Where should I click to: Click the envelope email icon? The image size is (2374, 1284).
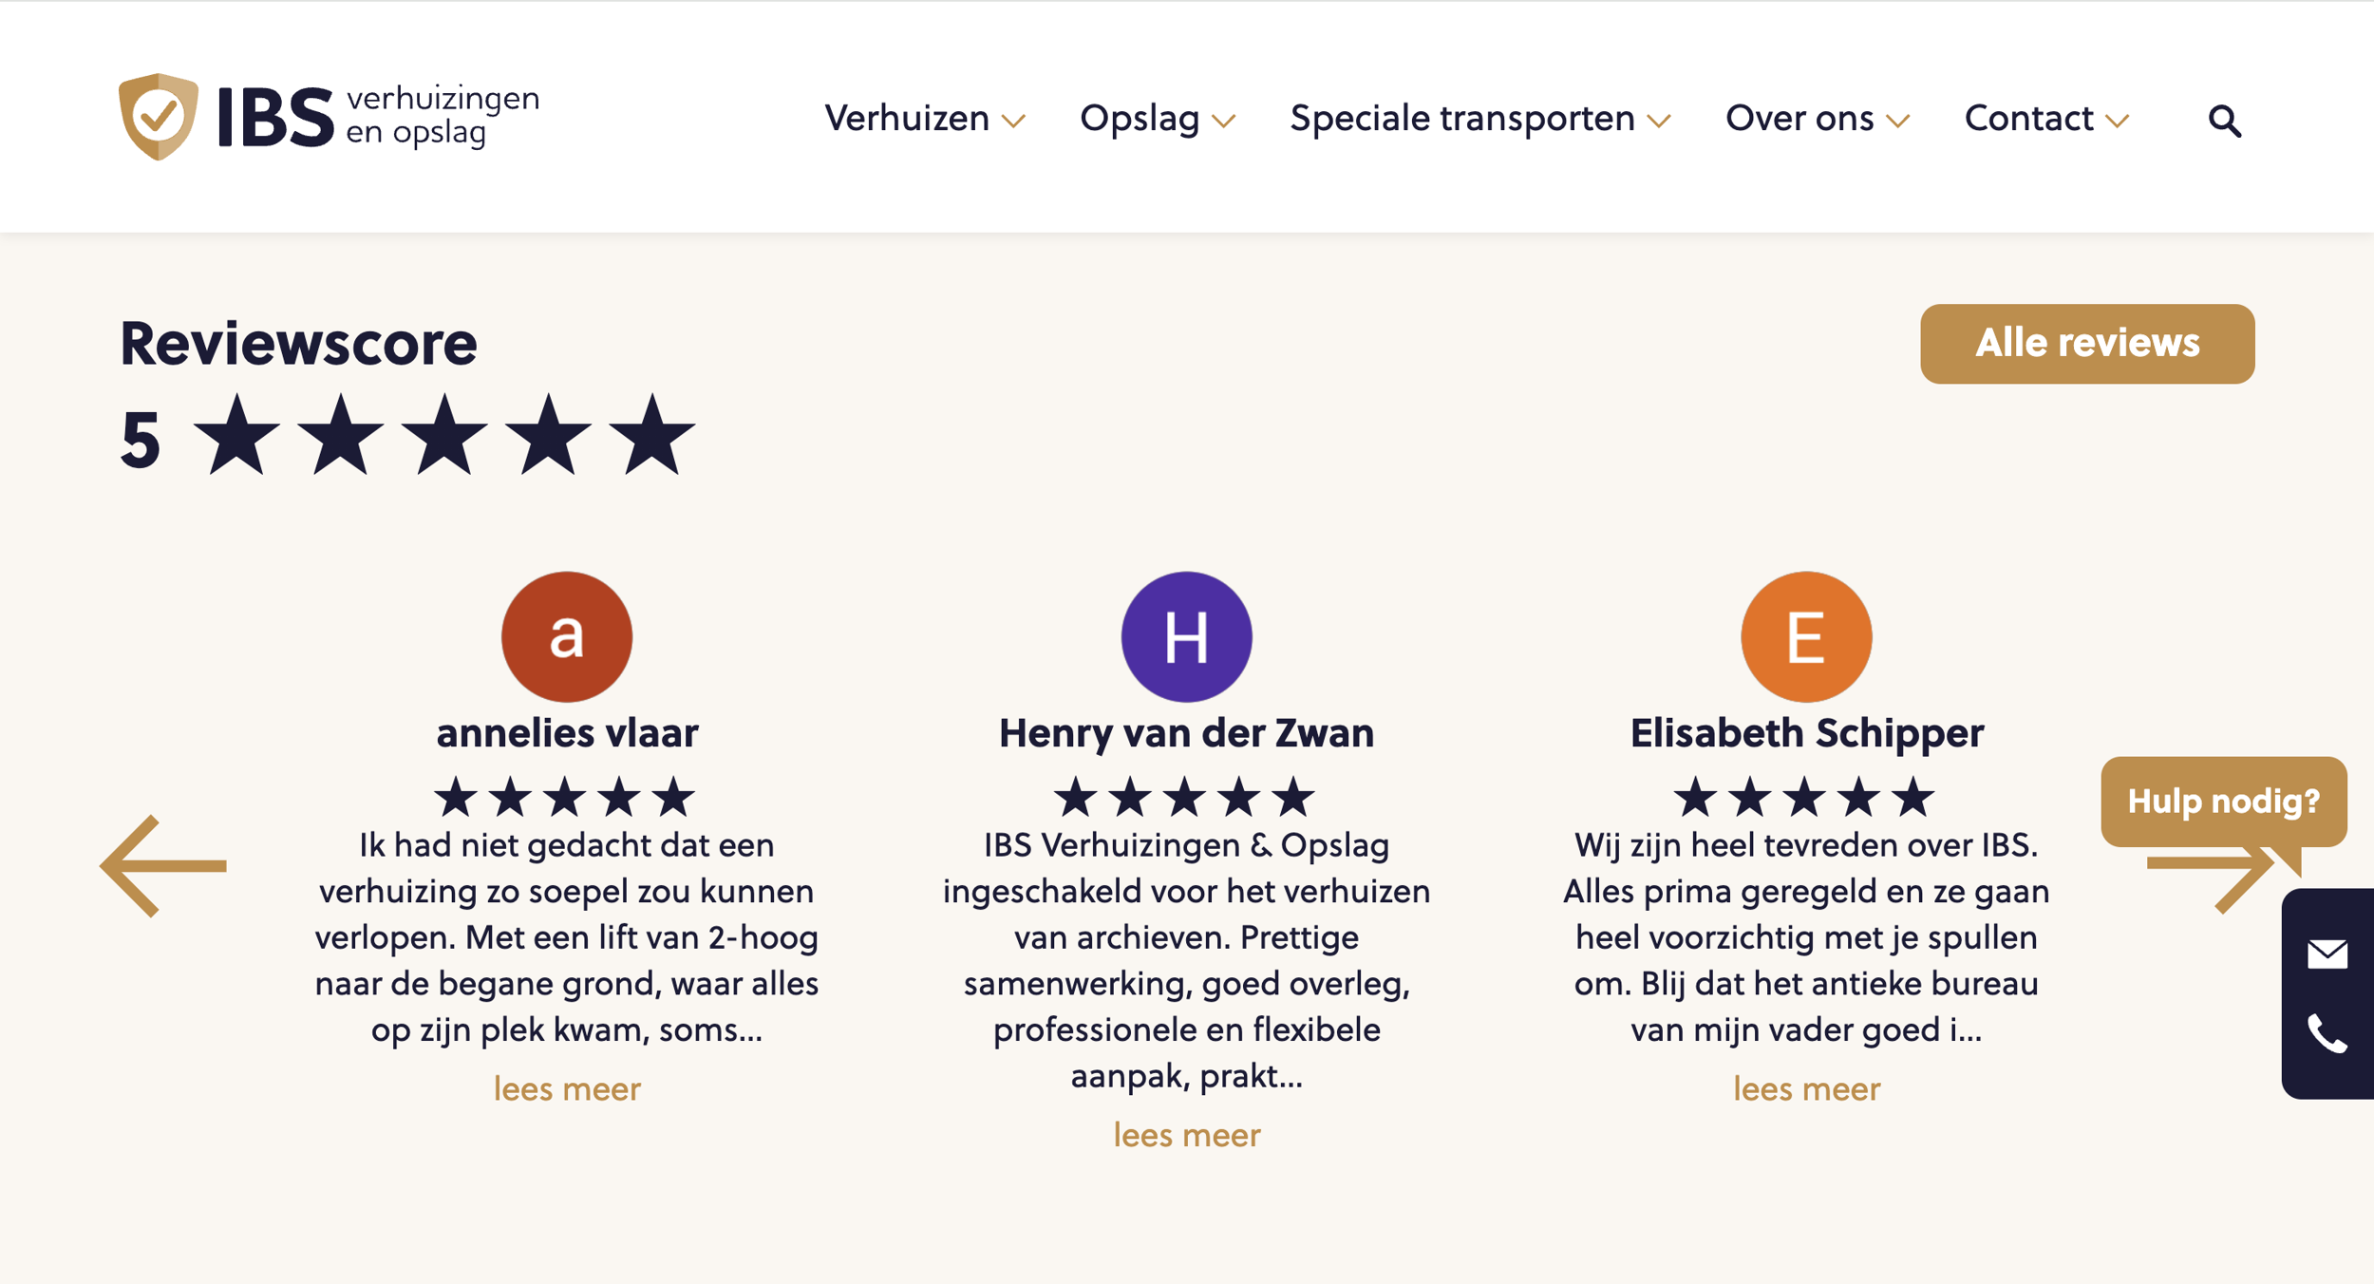pos(2327,954)
